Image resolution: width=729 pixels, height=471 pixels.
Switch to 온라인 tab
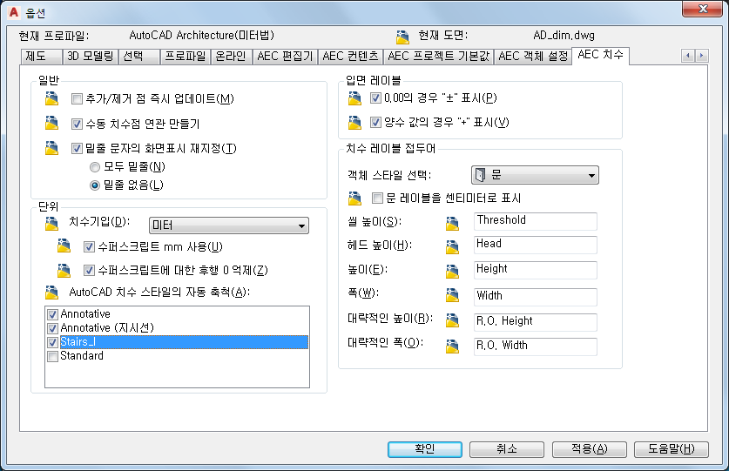(232, 57)
